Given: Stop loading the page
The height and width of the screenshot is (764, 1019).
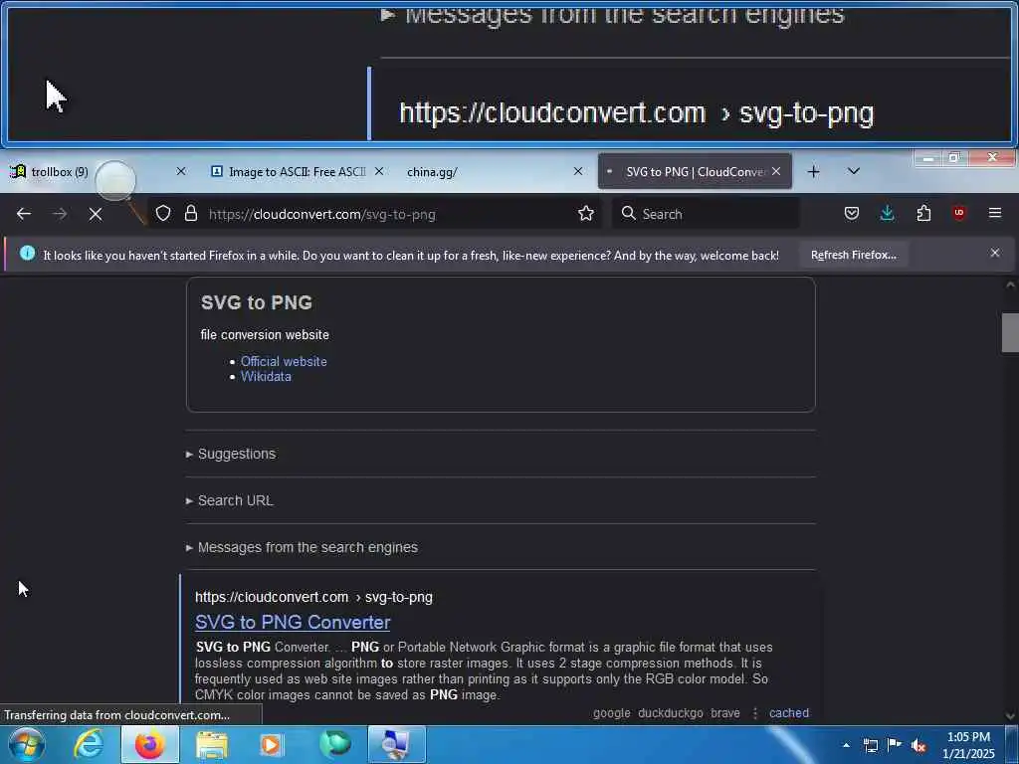Looking at the screenshot, I should [x=96, y=214].
